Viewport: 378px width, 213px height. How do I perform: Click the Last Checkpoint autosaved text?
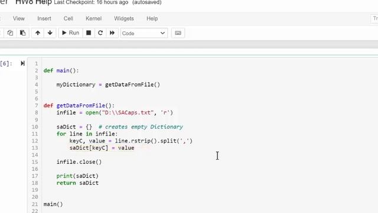tap(107, 2)
